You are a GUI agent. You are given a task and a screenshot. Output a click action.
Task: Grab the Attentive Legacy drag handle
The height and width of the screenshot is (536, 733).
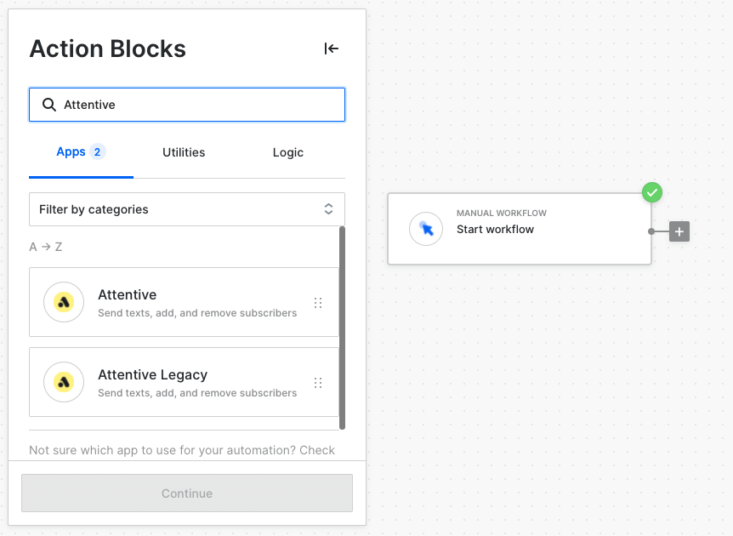[318, 383]
